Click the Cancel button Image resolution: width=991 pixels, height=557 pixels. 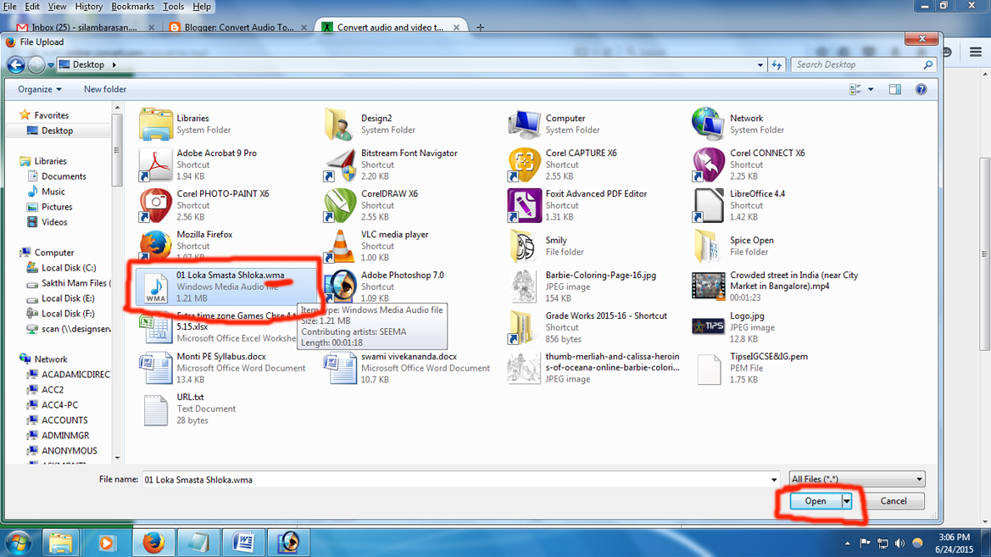894,500
